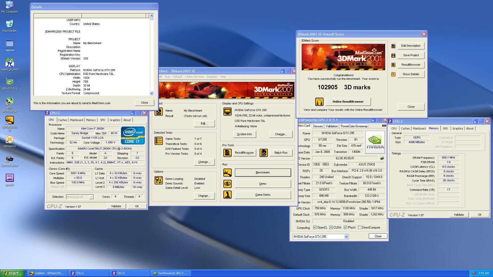The image size is (493, 277).
Task: Open PowerColor Giveaway tab in GPU-Z
Action: 354,126
